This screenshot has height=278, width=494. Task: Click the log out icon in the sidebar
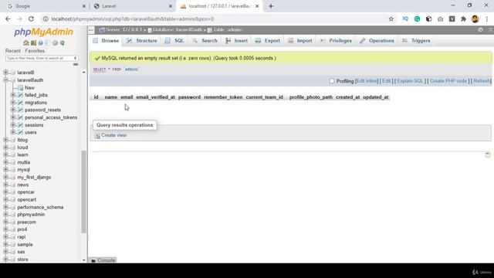tap(33, 43)
